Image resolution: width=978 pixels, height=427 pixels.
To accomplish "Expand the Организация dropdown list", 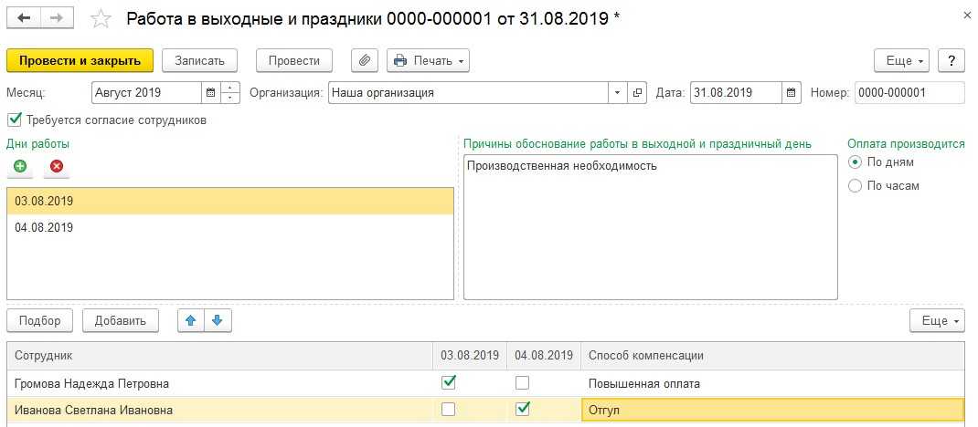I will tap(617, 93).
